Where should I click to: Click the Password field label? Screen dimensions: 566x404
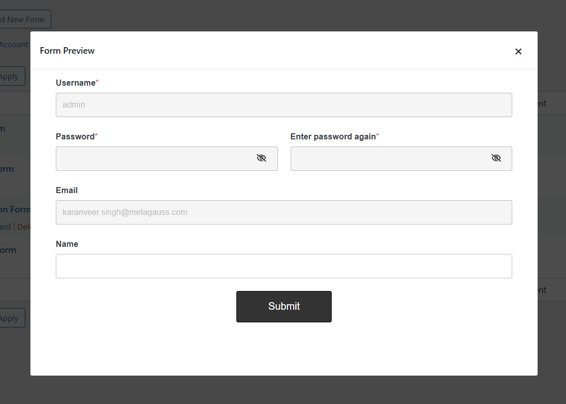pos(75,136)
